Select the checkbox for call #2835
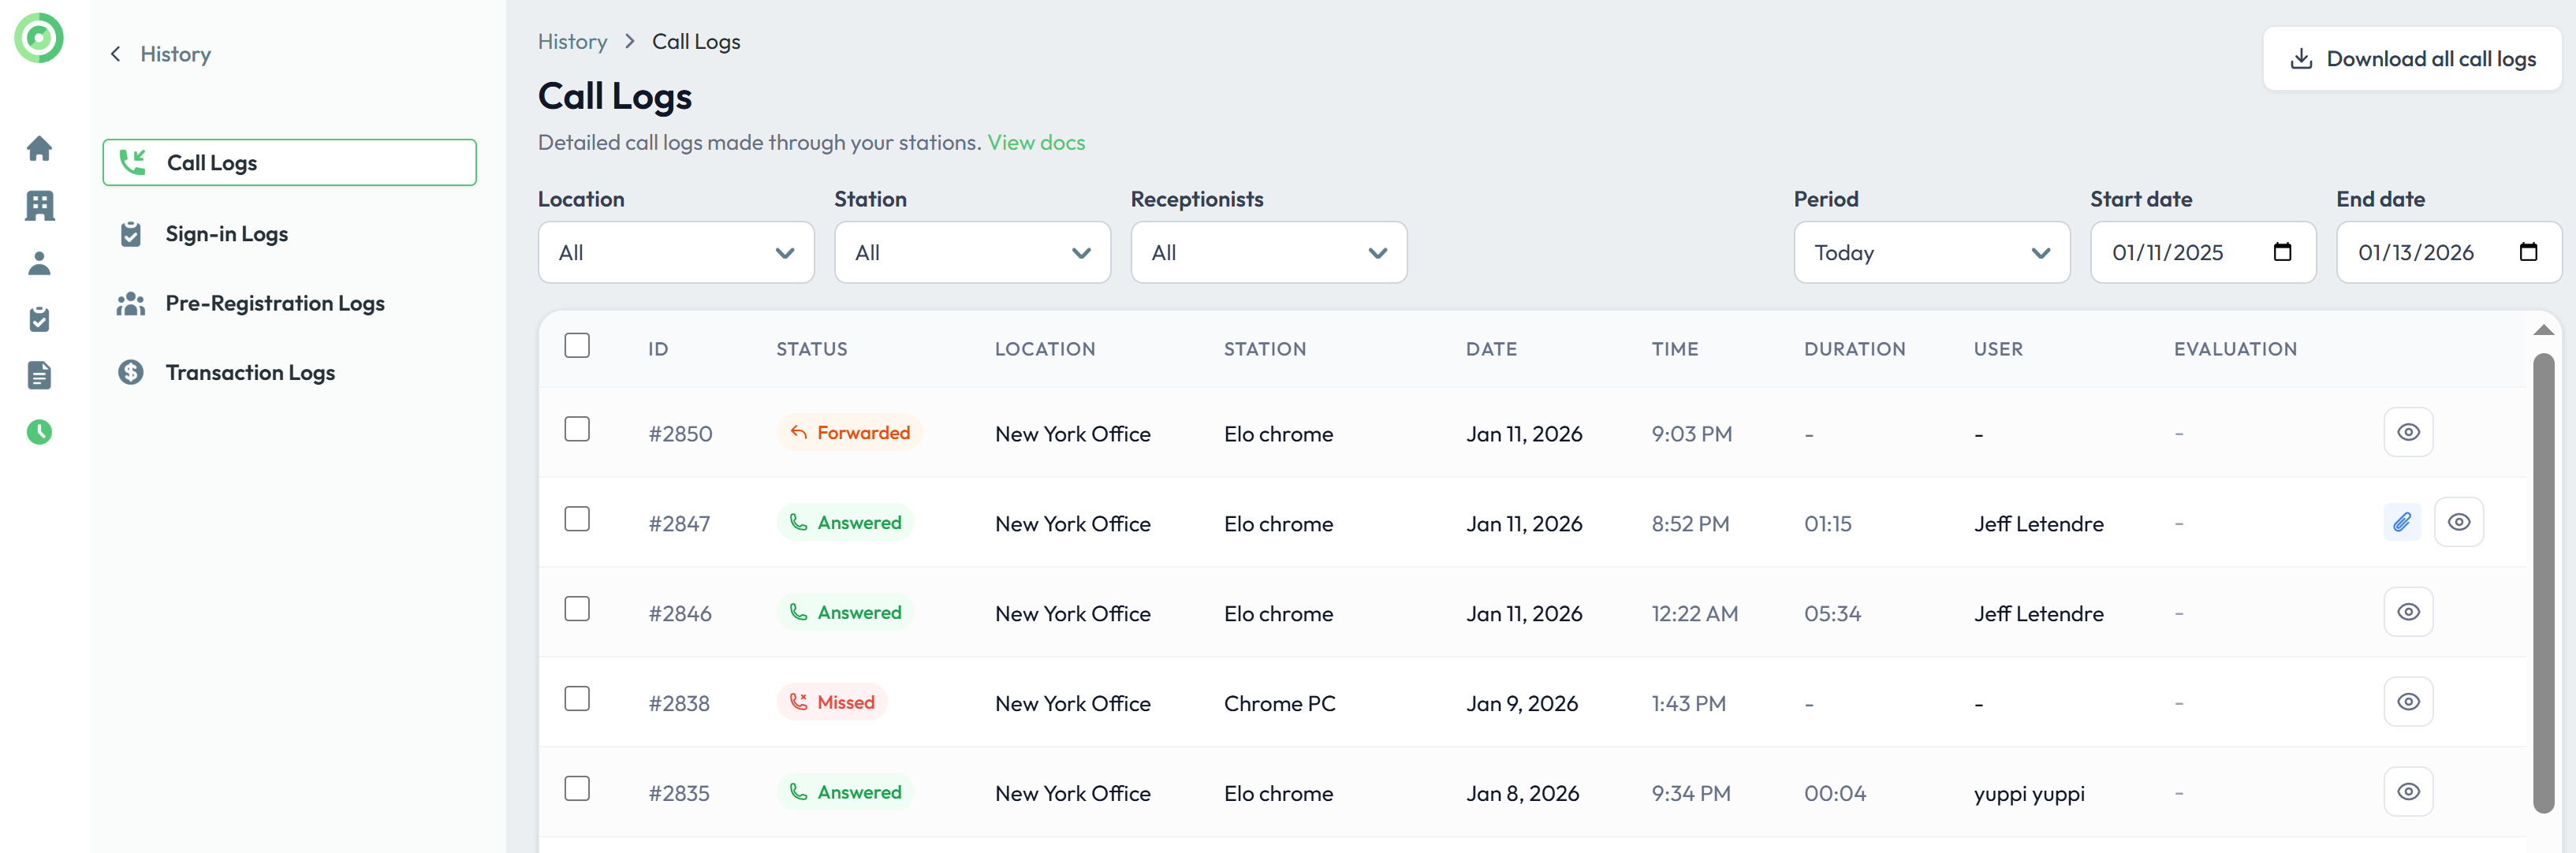The height and width of the screenshot is (853, 2576). (577, 789)
